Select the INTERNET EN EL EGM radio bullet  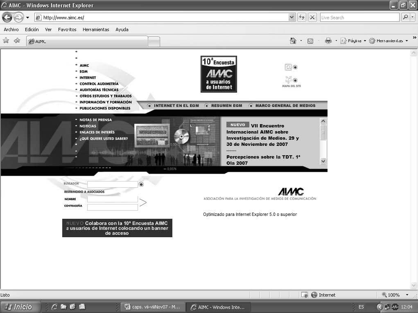click(x=149, y=106)
